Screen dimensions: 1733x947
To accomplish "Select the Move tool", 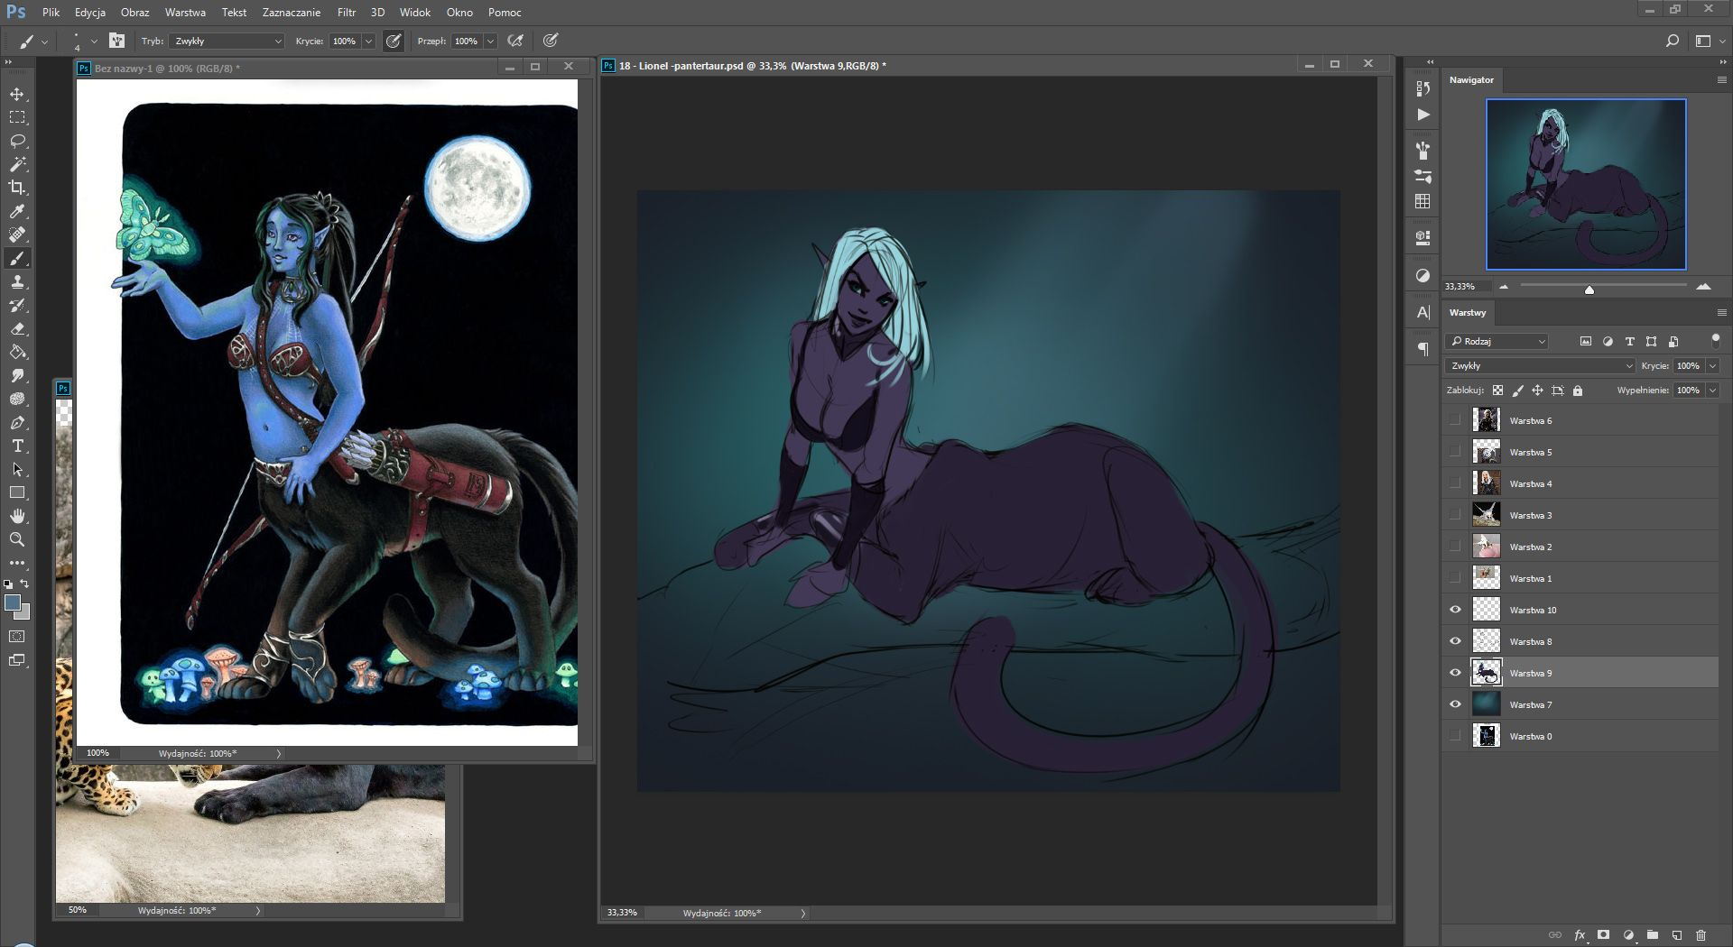I will [x=17, y=95].
